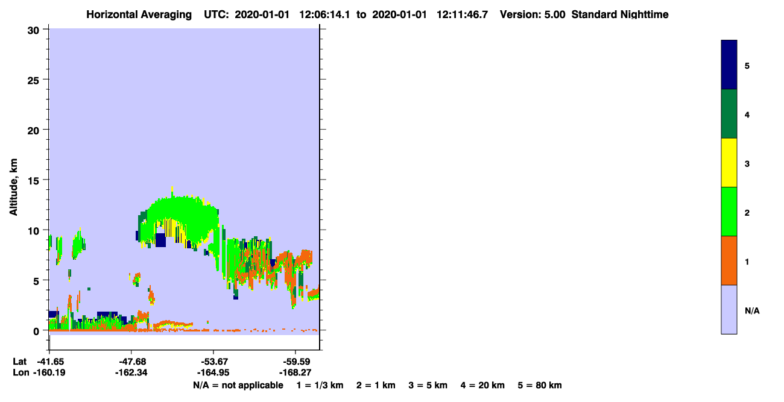Click the longitude value -162.34
784x402 pixels.
(131, 372)
